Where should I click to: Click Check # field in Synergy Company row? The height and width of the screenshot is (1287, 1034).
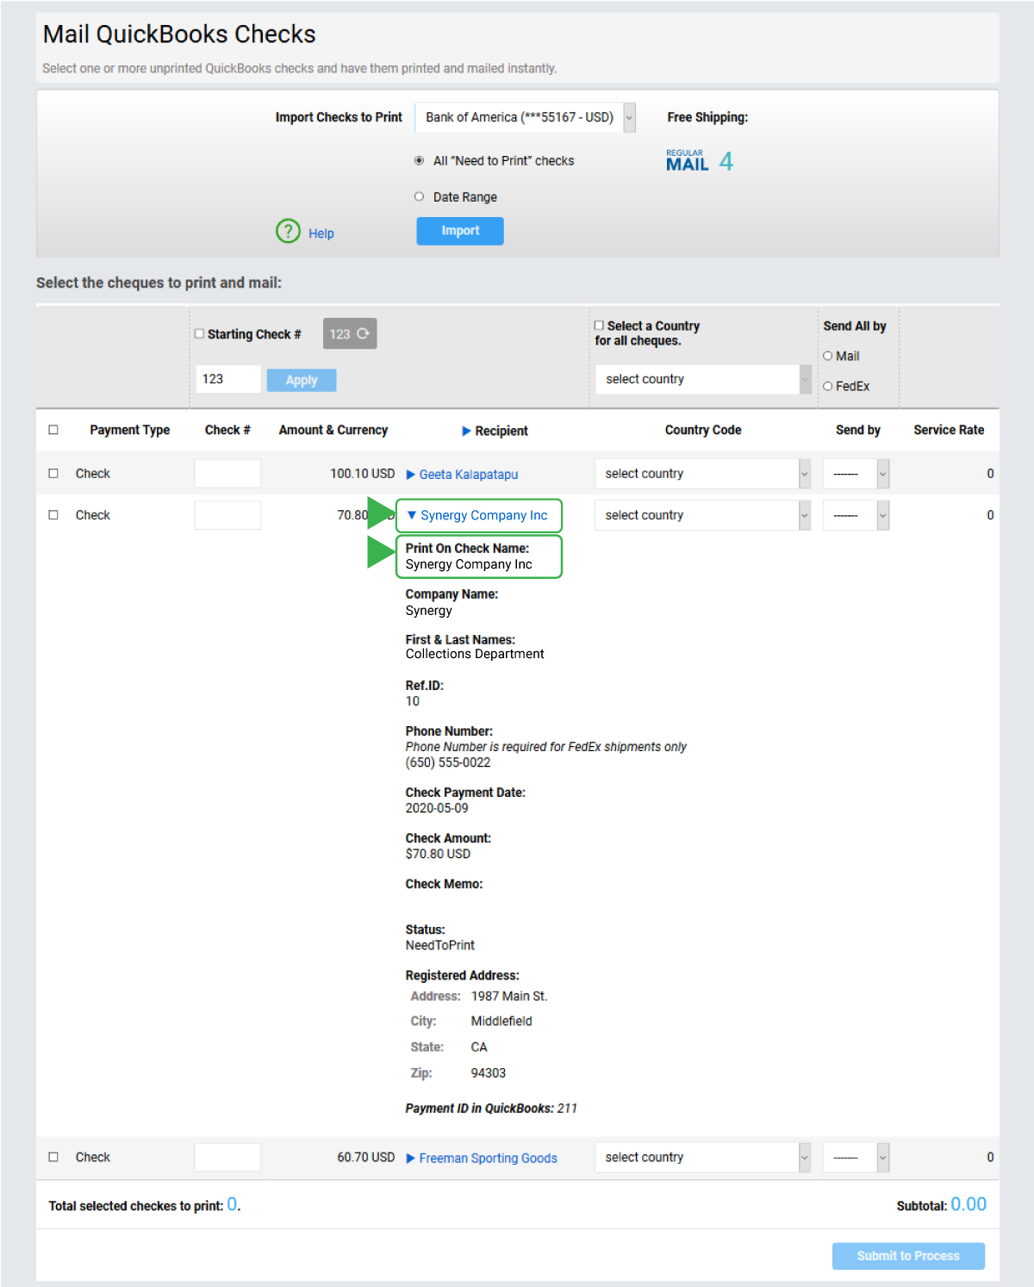227,515
